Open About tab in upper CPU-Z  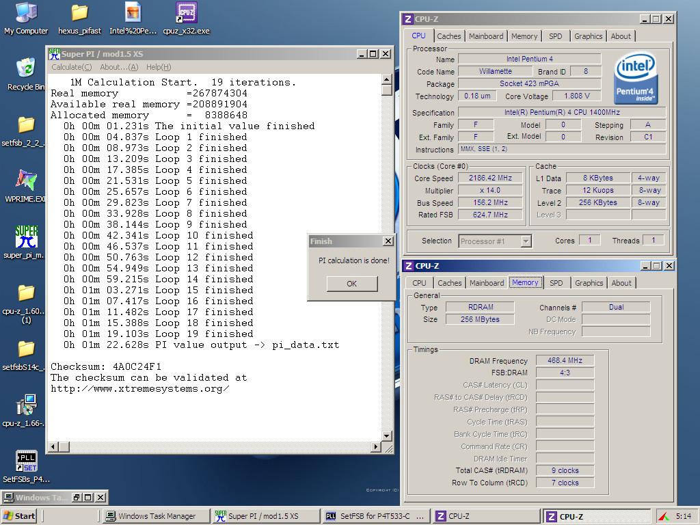(x=621, y=36)
